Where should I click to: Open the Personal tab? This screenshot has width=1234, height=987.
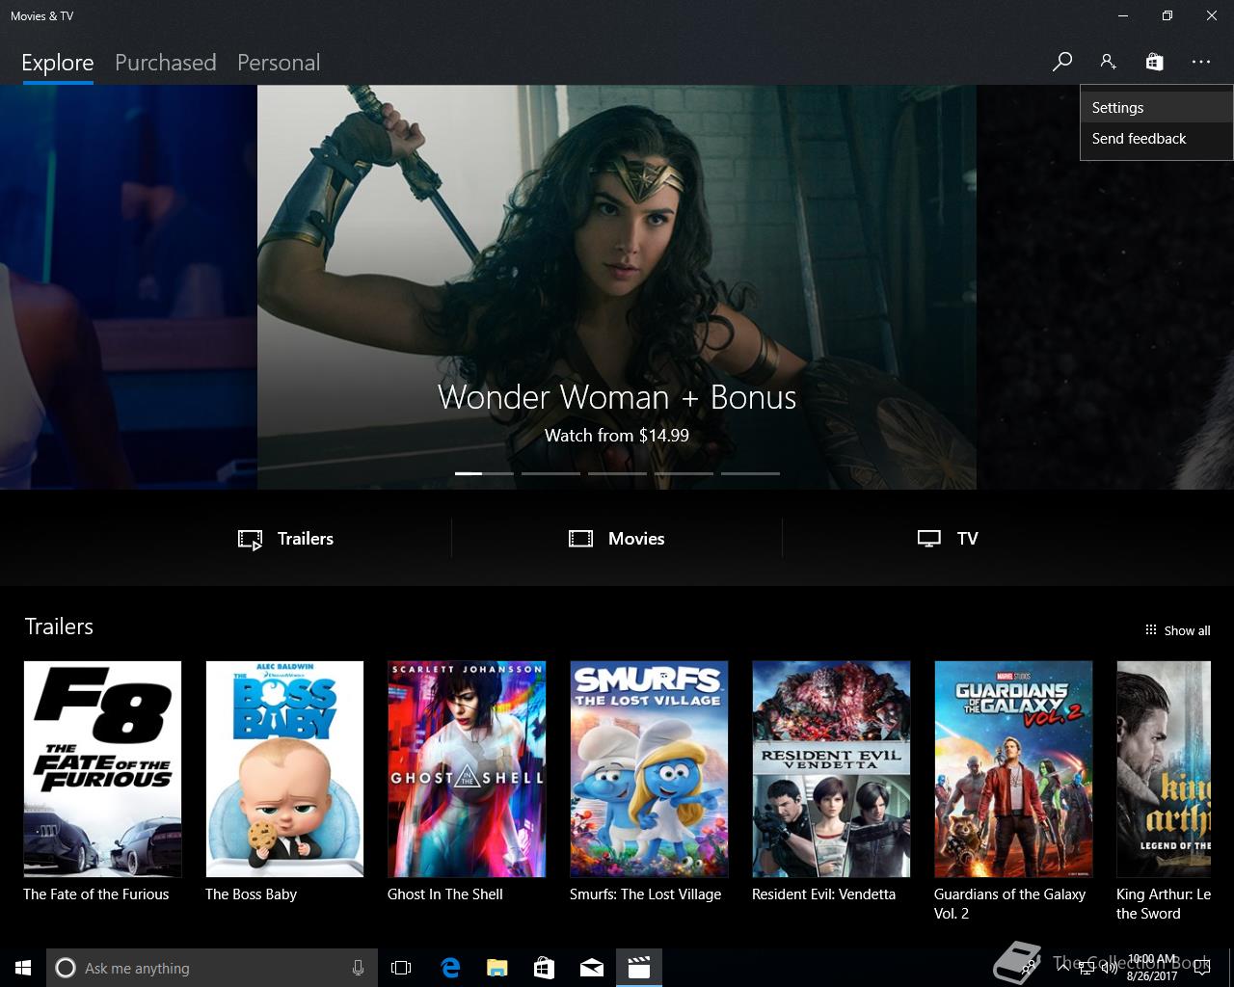click(279, 63)
